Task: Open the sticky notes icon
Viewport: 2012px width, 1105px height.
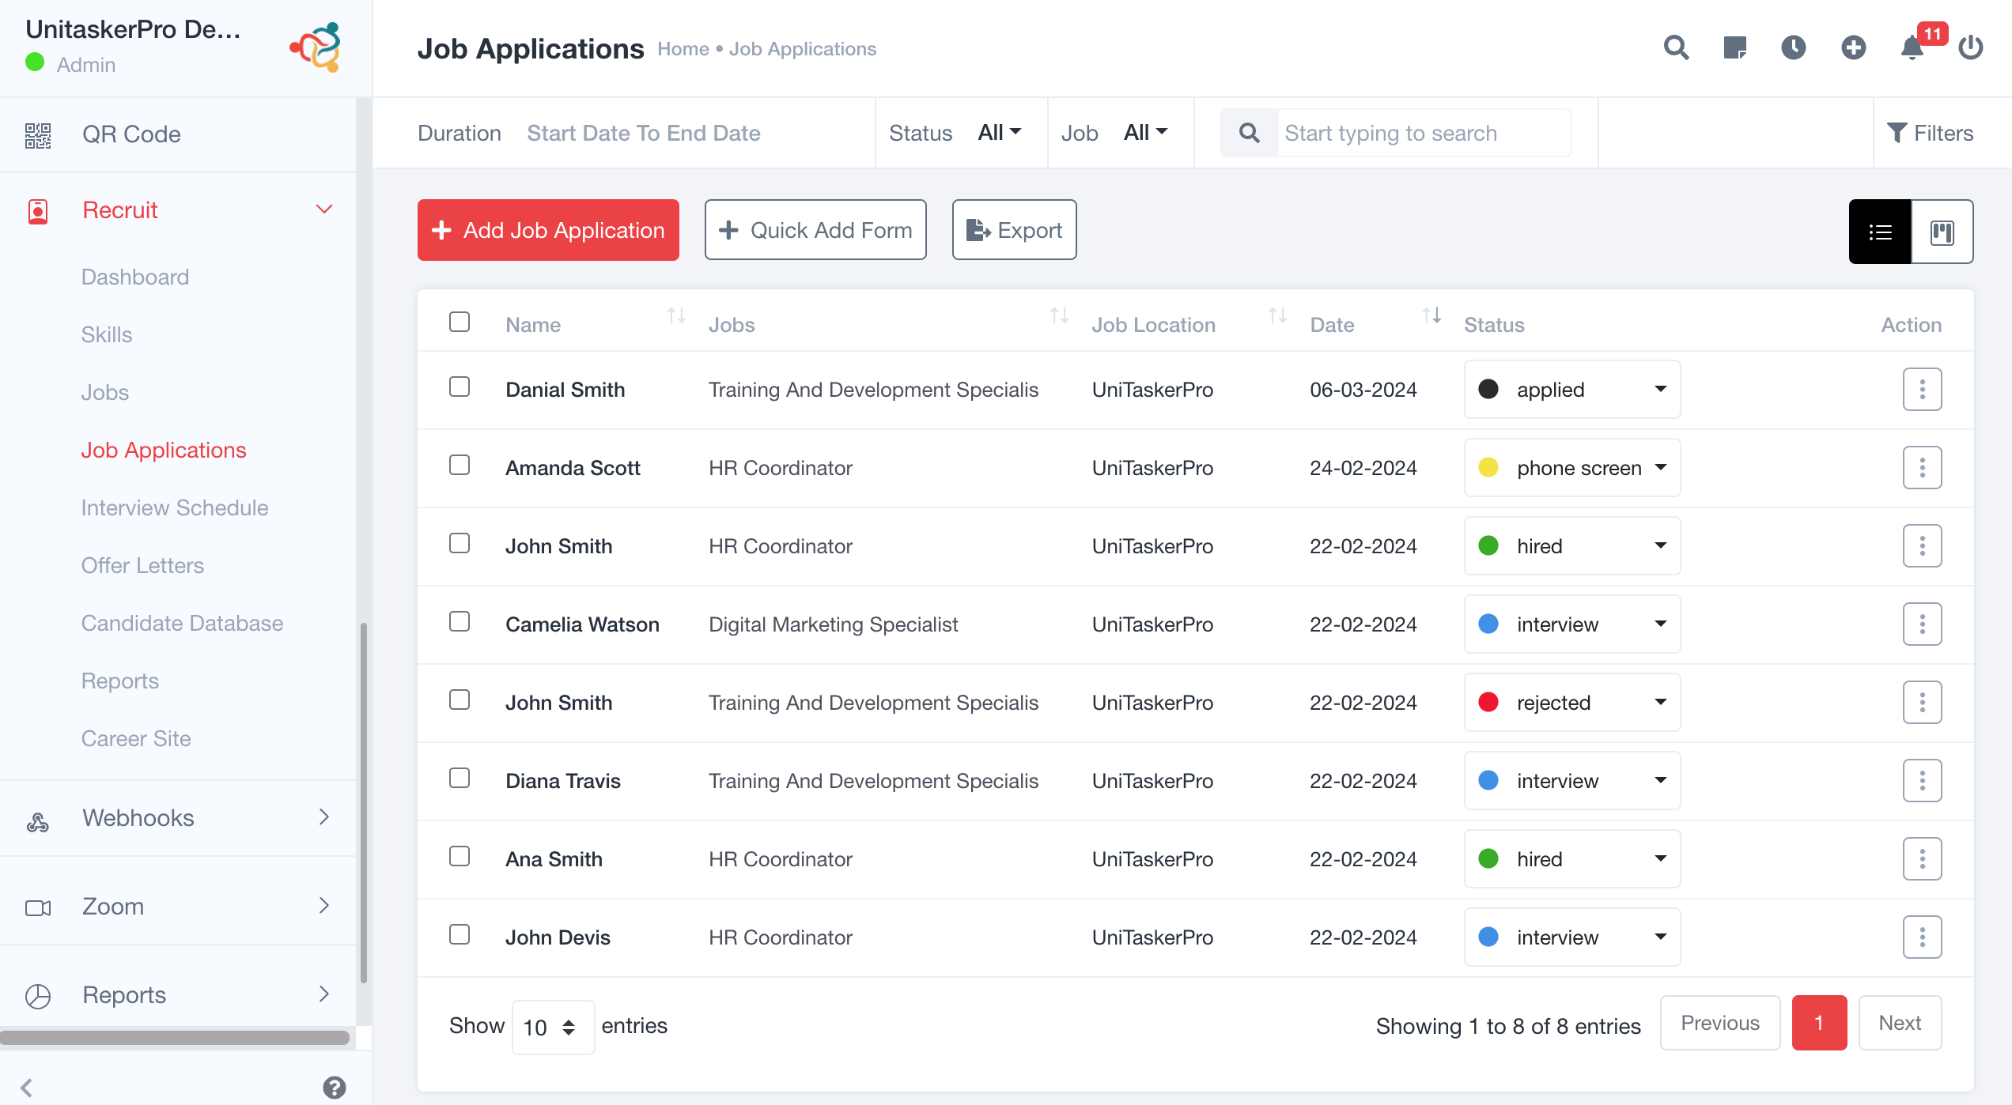Action: click(1734, 47)
